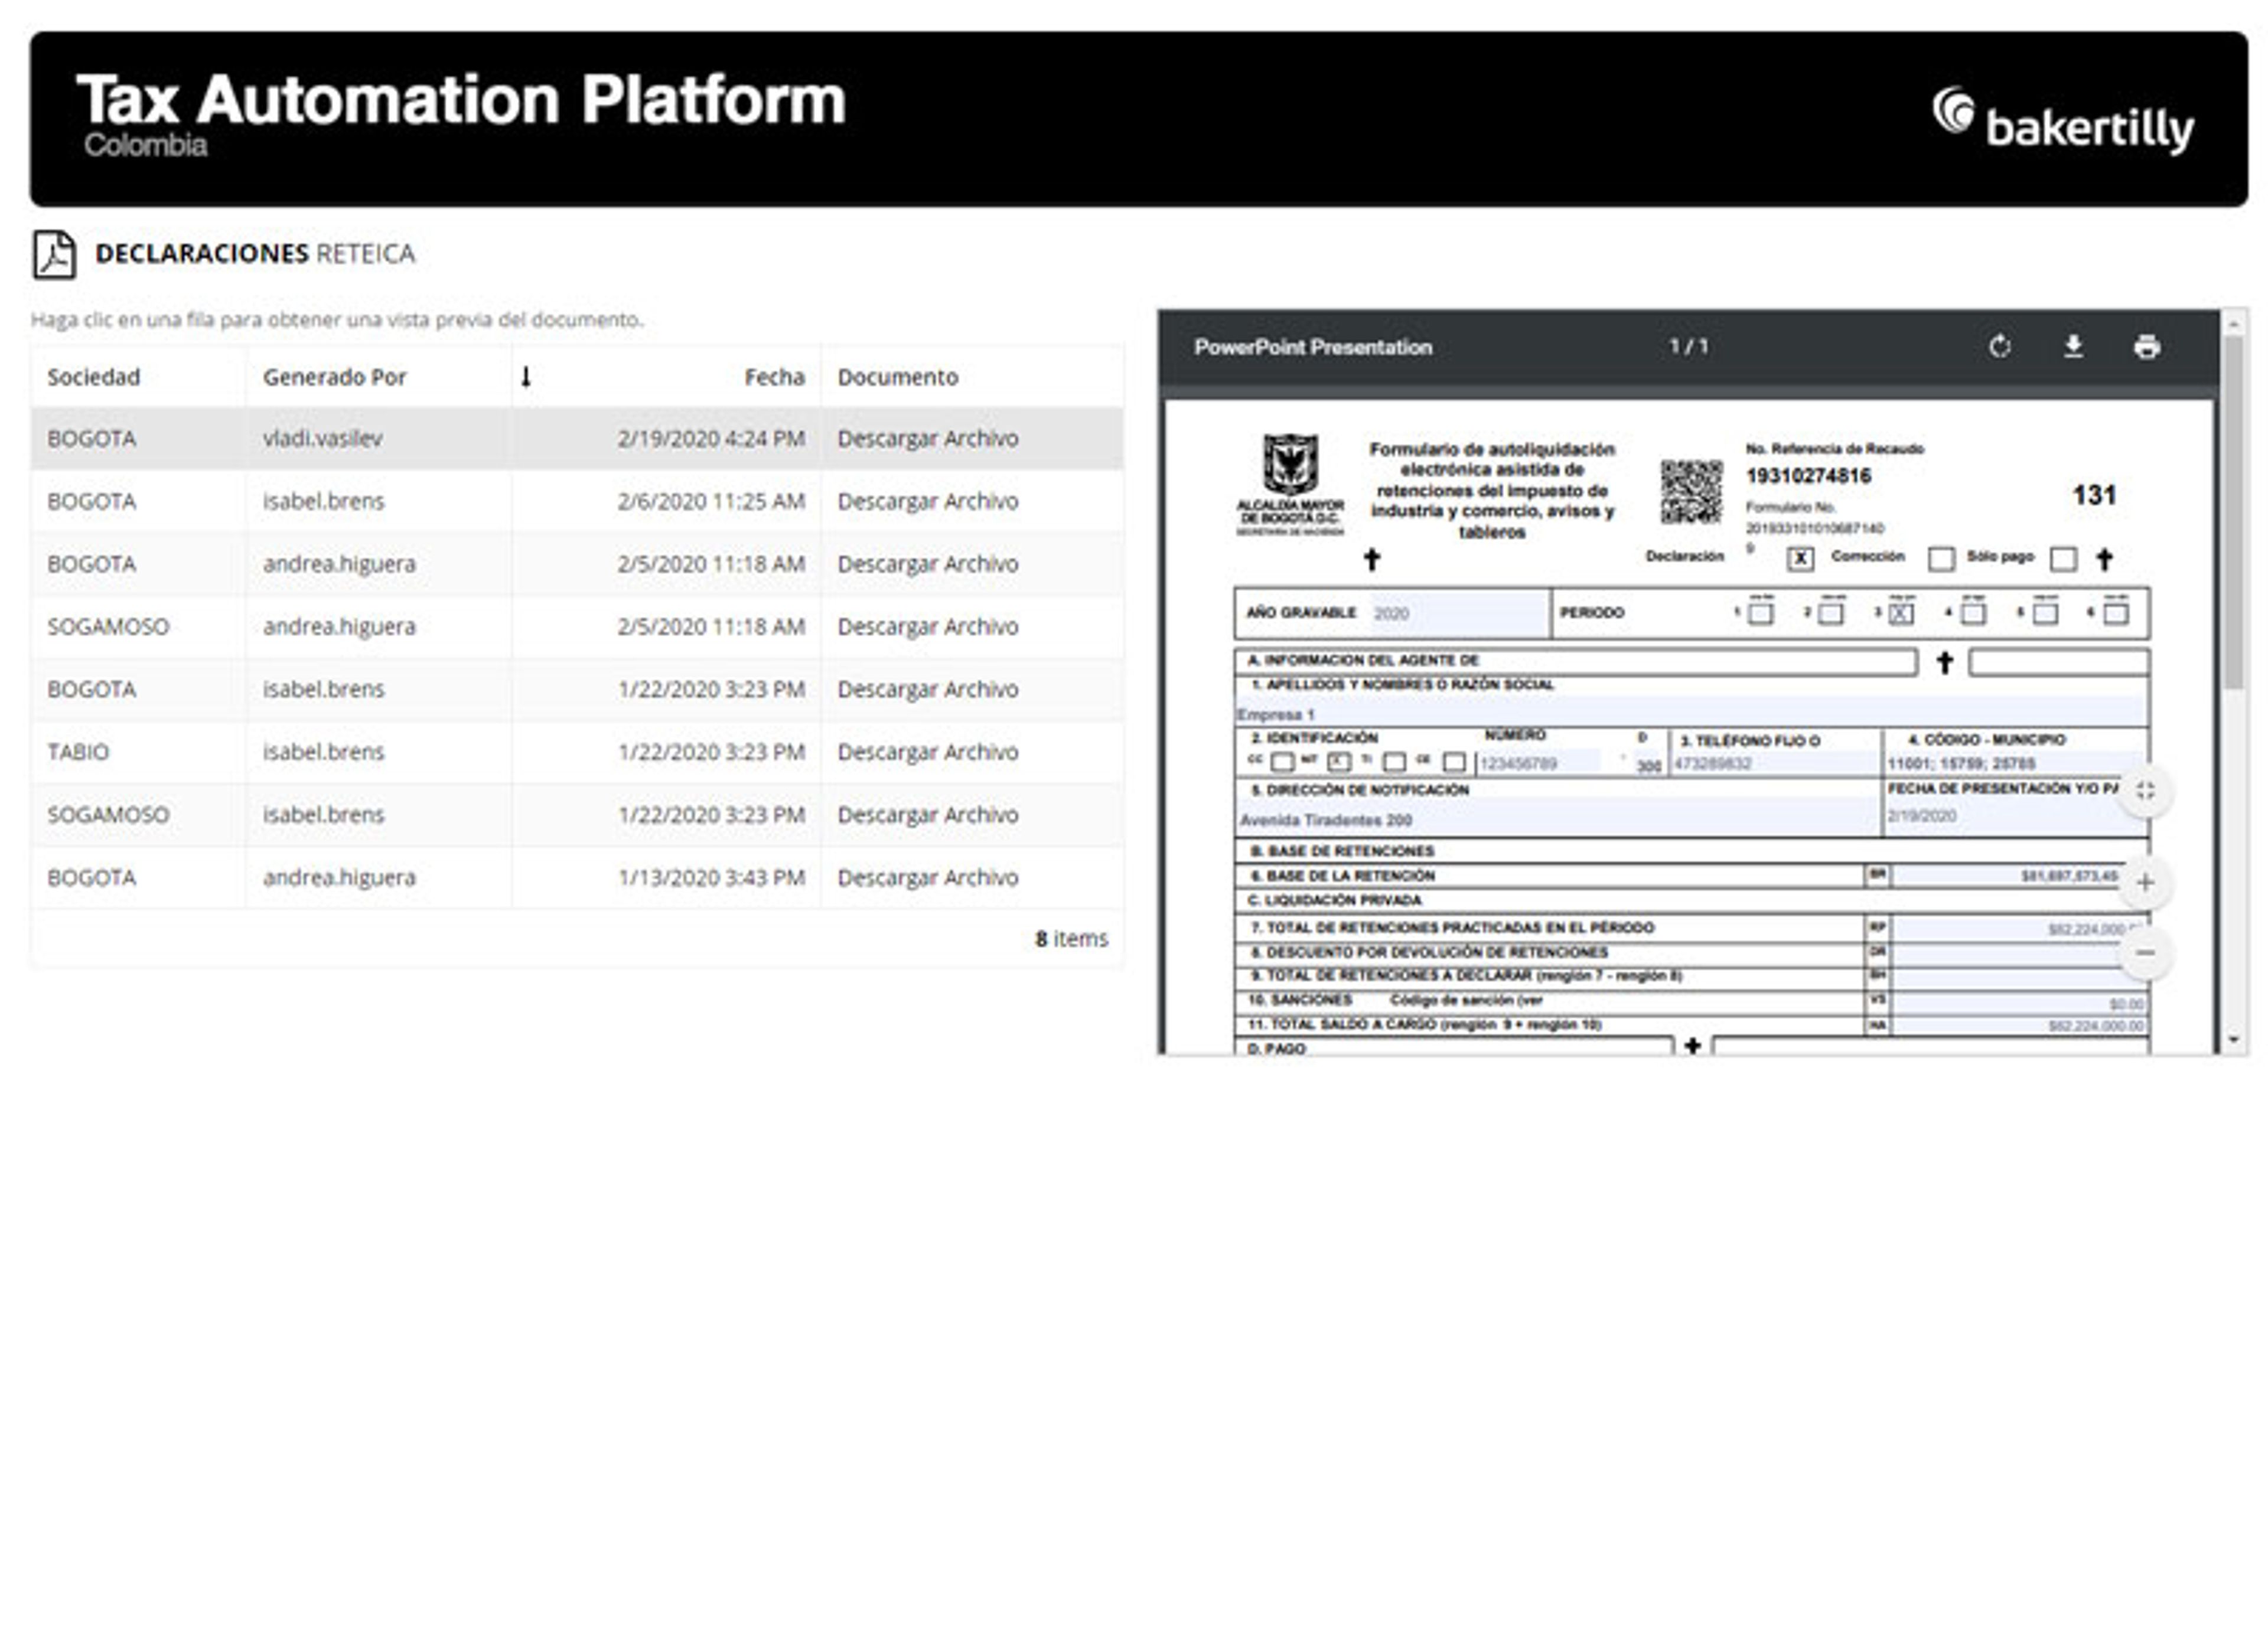Download the SOGAMOSO file by andrea.higuera

(927, 626)
